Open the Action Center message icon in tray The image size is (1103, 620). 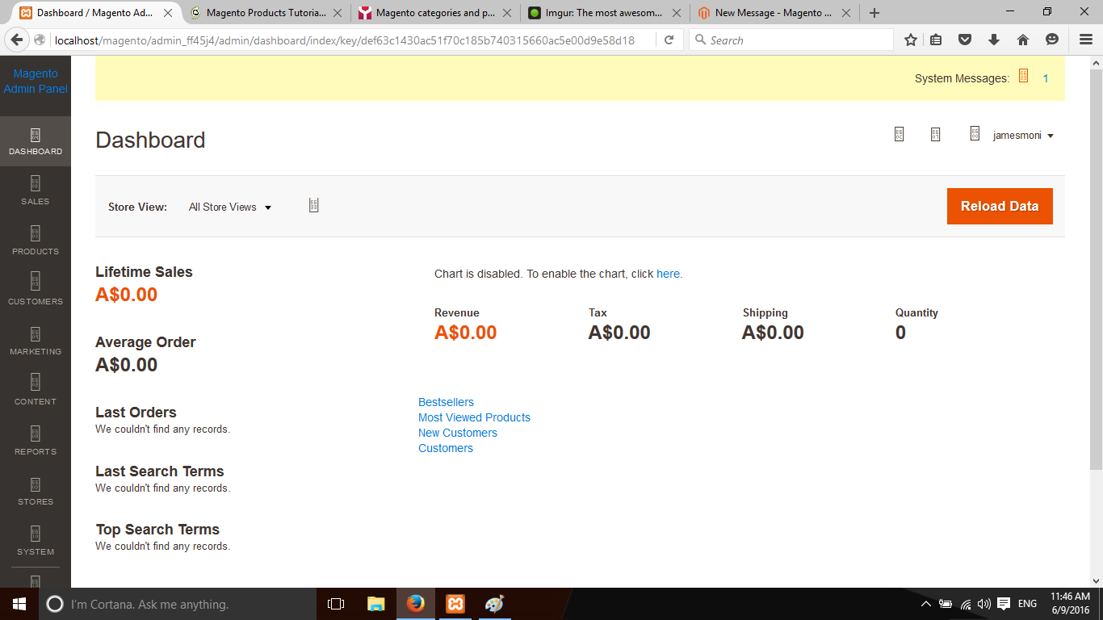pyautogui.click(x=1004, y=604)
